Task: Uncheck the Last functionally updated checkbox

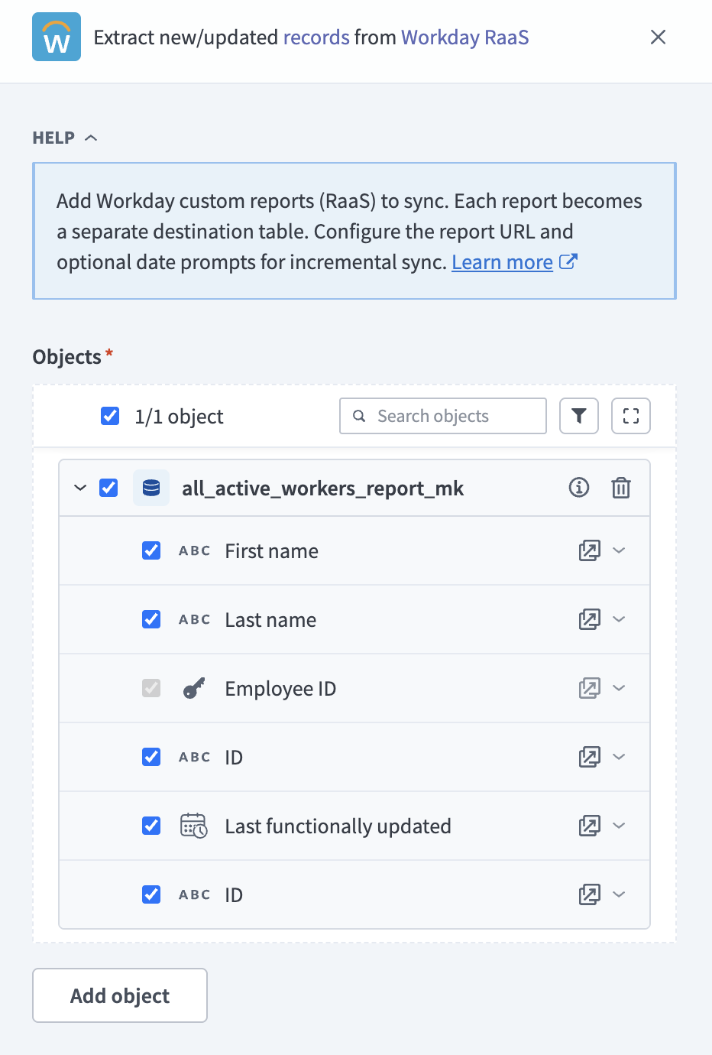Action: pyautogui.click(x=151, y=826)
